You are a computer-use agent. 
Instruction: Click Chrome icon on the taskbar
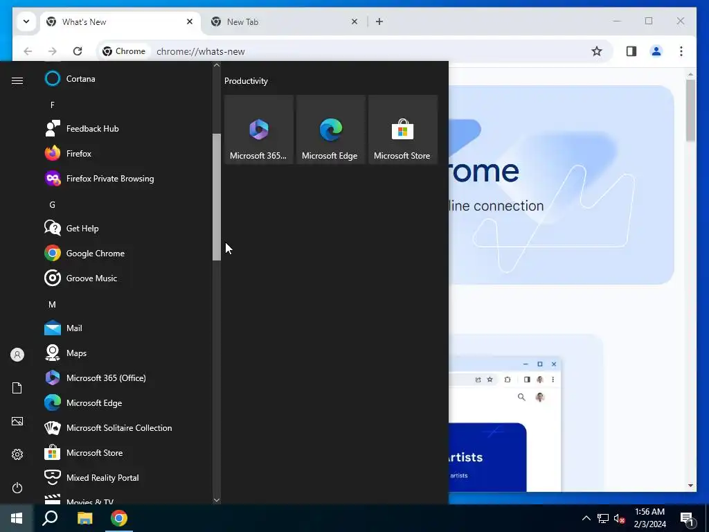119,518
